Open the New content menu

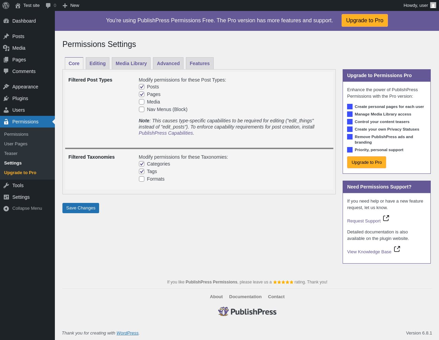[71, 5]
